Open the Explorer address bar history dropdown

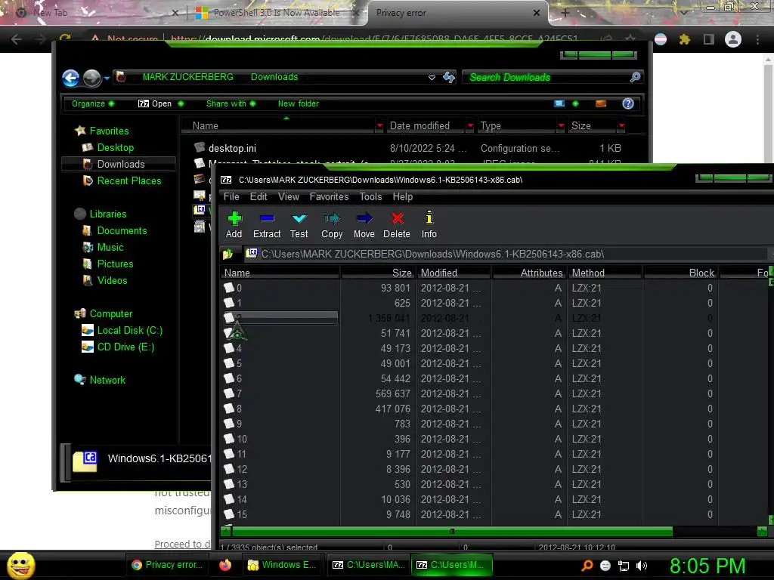[x=432, y=78]
